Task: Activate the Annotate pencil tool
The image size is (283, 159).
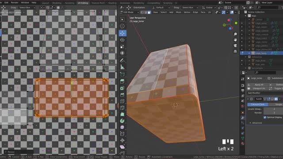Action: click(x=122, y=61)
